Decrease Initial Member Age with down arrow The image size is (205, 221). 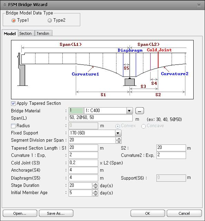pos(95,195)
